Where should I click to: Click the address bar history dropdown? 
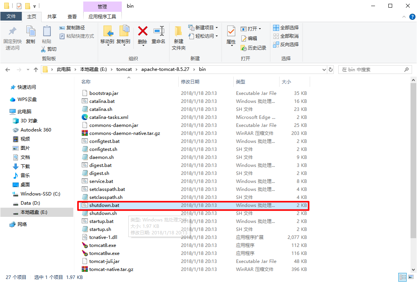pos(324,69)
